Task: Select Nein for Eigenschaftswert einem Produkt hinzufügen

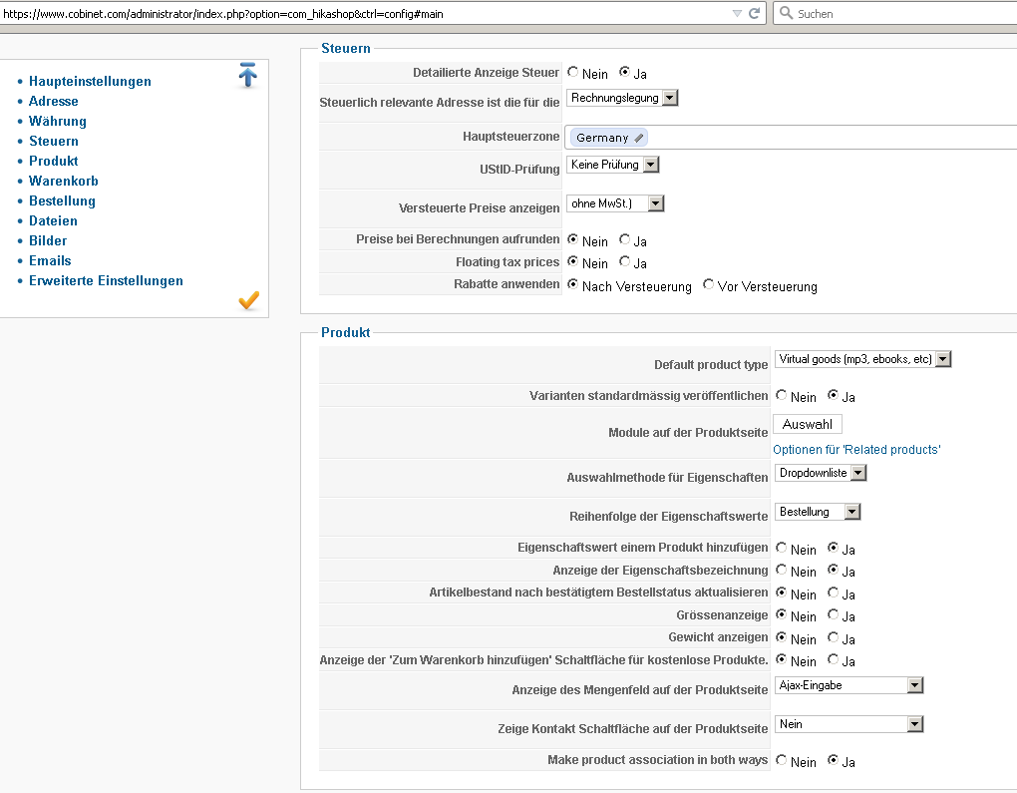Action: point(781,548)
